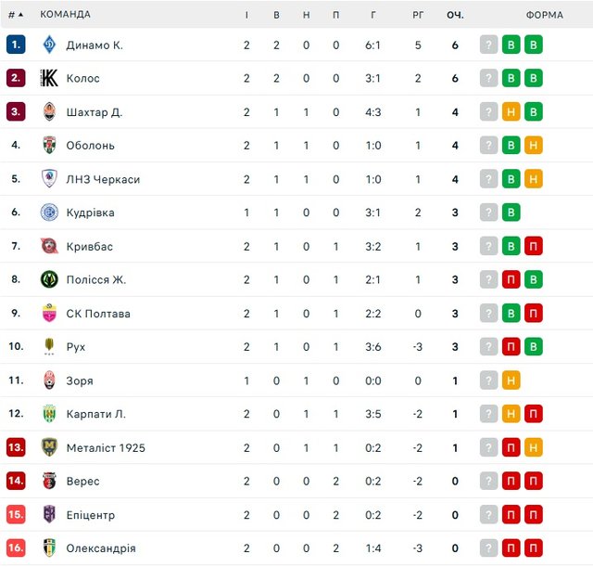Image resolution: width=593 pixels, height=567 pixels.
Task: Click the Oleksandriia team logo
Action: (x=50, y=548)
